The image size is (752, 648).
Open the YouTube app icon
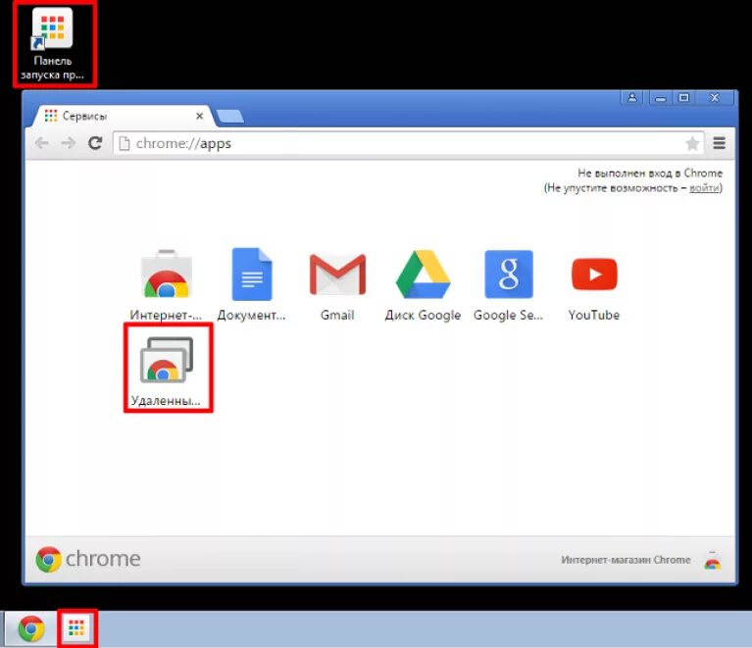(x=594, y=274)
